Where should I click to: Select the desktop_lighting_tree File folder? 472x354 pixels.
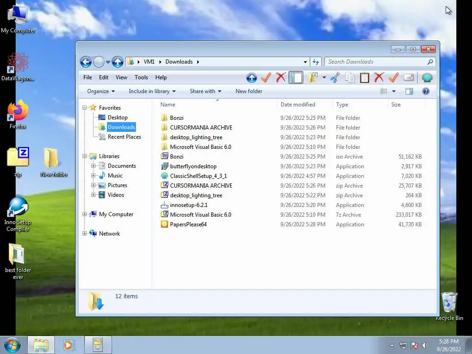coord(196,137)
